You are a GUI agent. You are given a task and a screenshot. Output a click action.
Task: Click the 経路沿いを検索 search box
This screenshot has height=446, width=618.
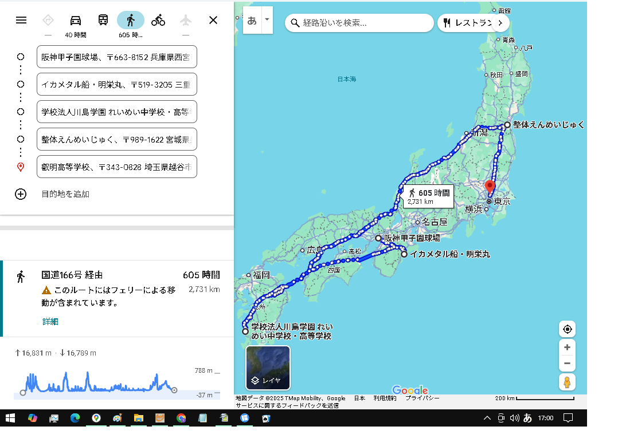pos(359,23)
